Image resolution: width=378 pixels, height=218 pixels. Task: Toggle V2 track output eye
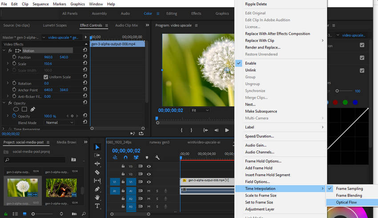149,174
